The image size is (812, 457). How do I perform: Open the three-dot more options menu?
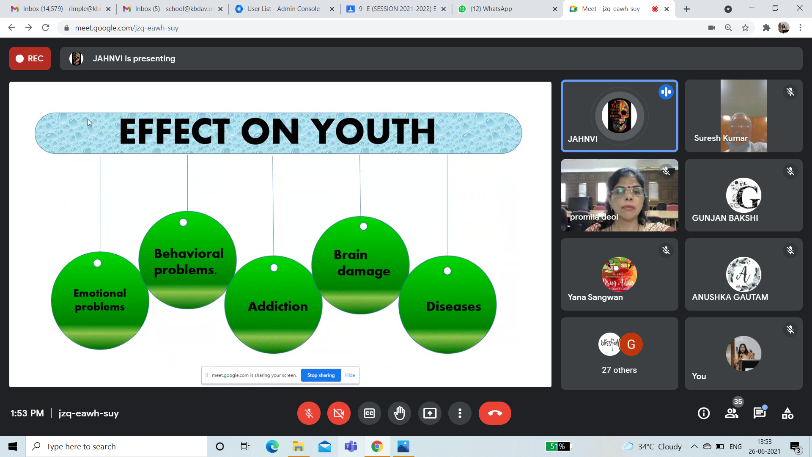(460, 413)
